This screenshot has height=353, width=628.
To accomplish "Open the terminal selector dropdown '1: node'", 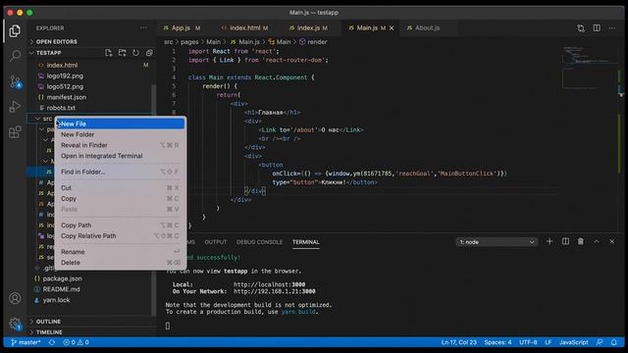I will (497, 242).
